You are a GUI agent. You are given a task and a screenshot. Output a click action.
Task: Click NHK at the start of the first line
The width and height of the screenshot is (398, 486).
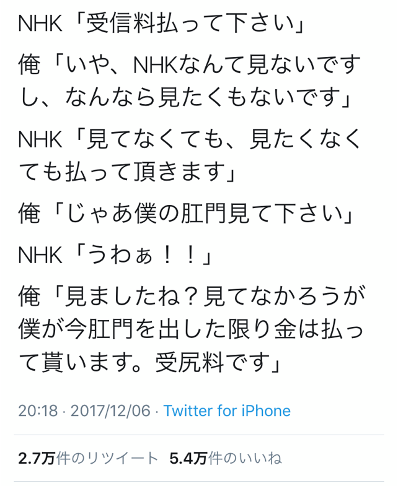(40, 24)
